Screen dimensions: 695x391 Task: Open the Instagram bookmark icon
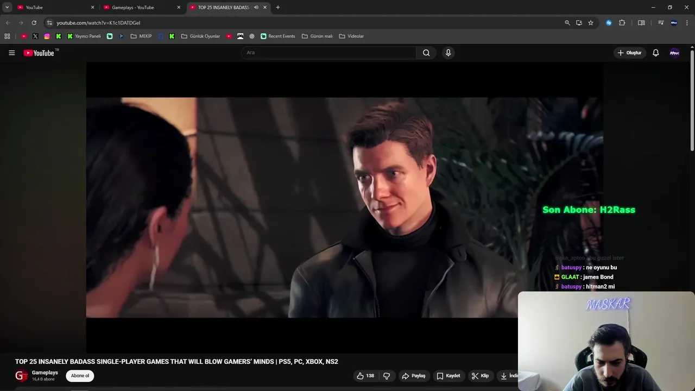(x=47, y=36)
